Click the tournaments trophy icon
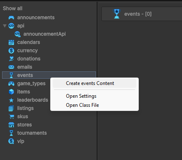This screenshot has height=160, width=182. (11, 133)
